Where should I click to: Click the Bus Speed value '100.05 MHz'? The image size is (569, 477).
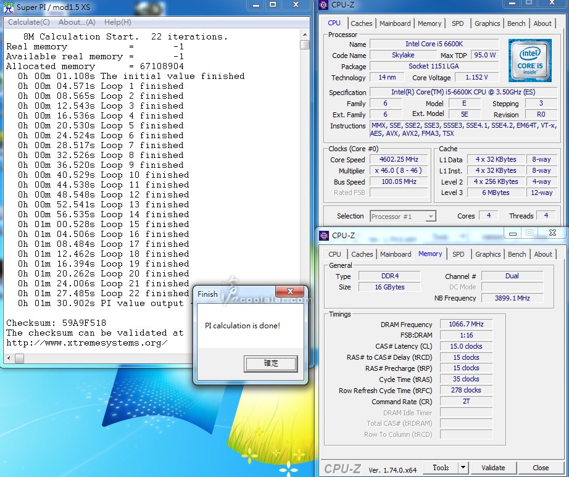(399, 182)
